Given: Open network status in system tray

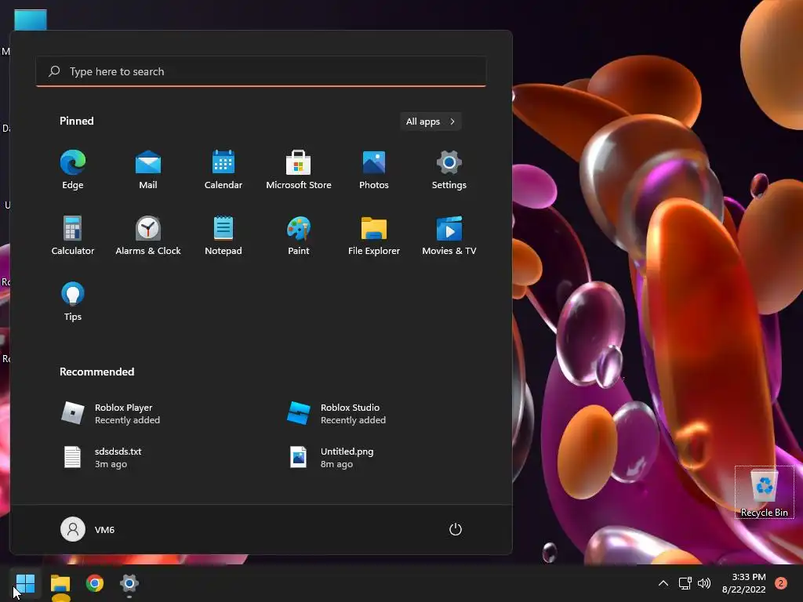Looking at the screenshot, I should pos(685,583).
